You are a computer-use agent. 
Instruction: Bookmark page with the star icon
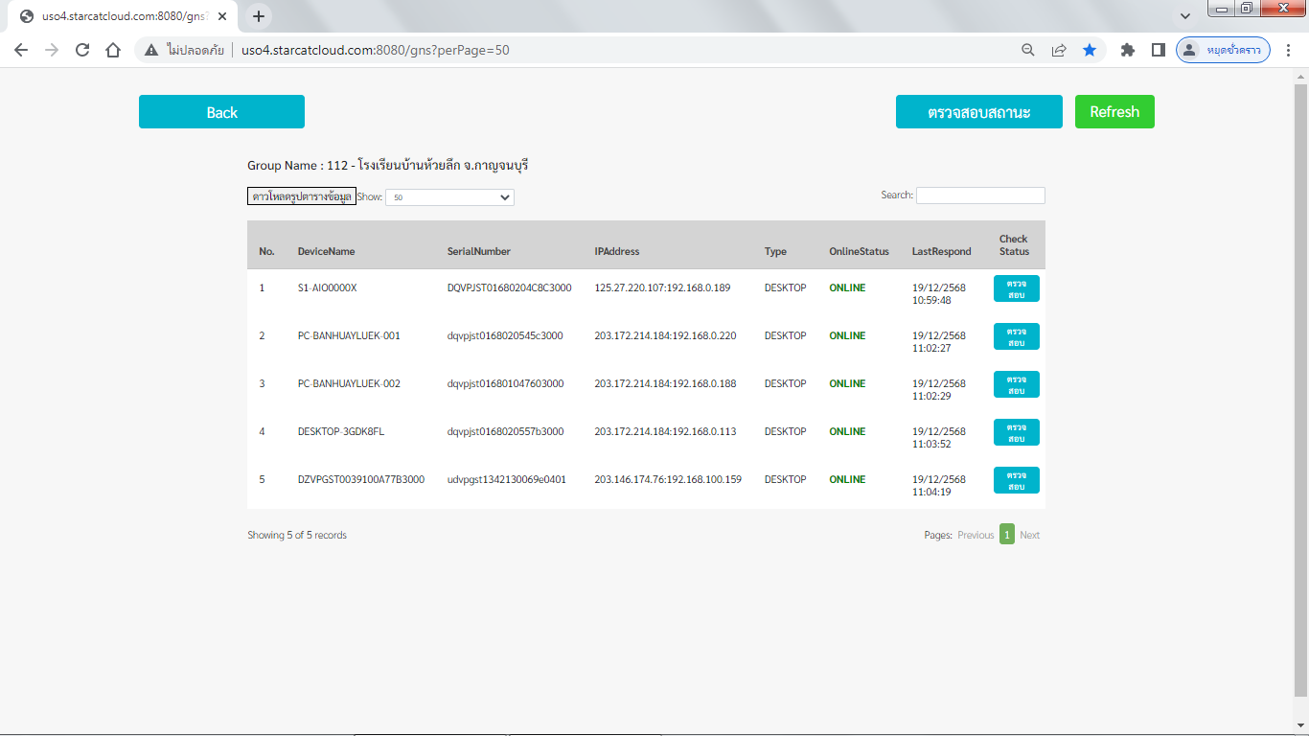tap(1090, 50)
